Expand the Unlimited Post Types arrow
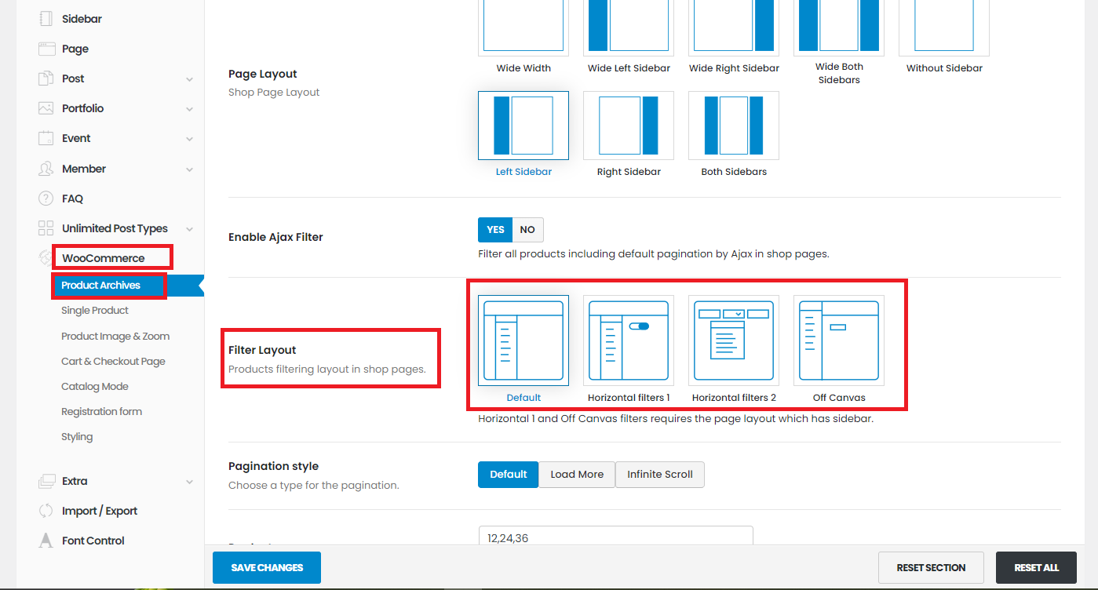 point(189,229)
